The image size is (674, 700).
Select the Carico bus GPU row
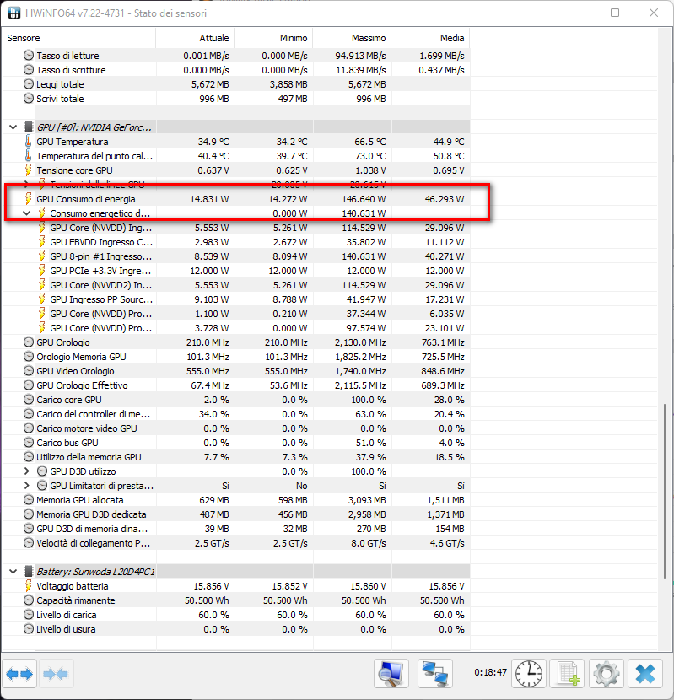(236, 443)
